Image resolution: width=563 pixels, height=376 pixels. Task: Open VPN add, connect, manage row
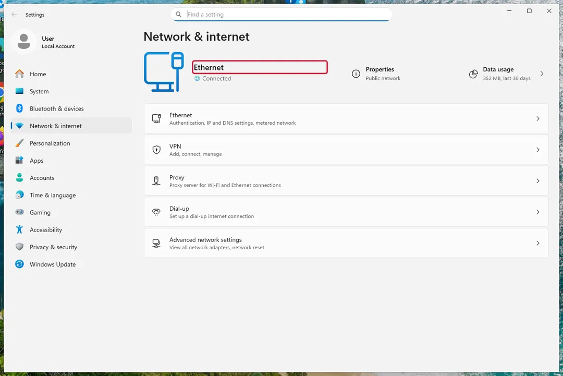[x=346, y=150]
